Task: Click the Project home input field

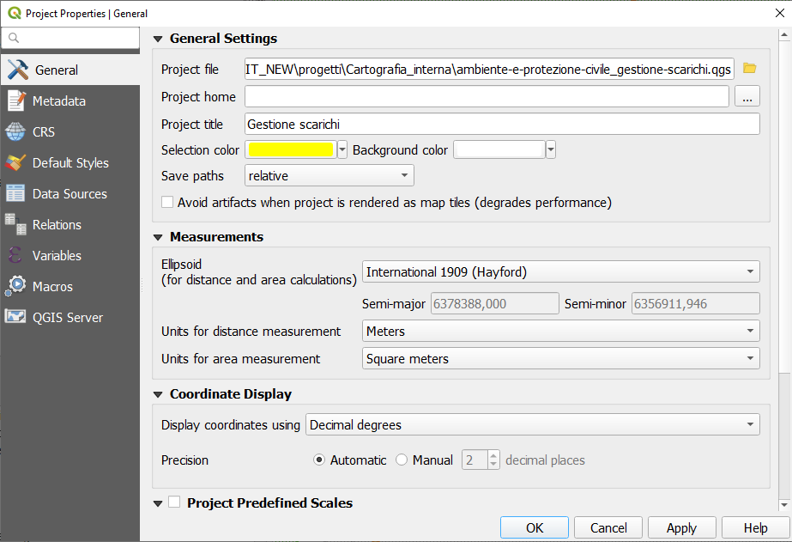Action: (x=487, y=96)
